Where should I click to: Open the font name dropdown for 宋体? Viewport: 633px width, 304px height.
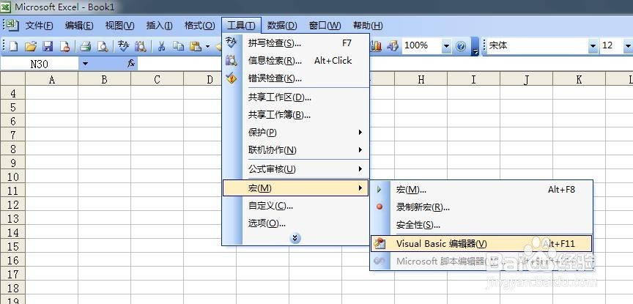point(593,46)
